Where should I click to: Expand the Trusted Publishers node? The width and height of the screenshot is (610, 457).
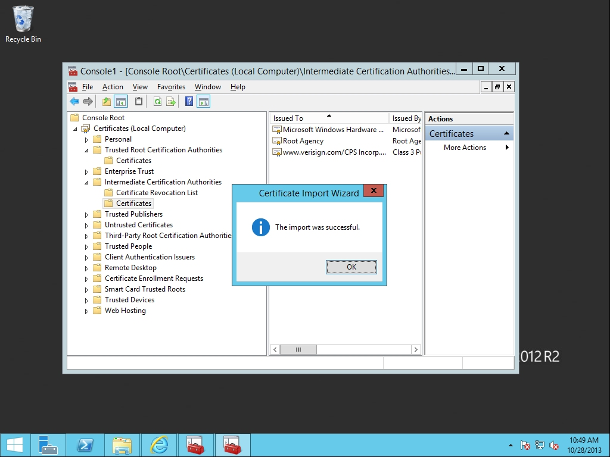point(86,215)
